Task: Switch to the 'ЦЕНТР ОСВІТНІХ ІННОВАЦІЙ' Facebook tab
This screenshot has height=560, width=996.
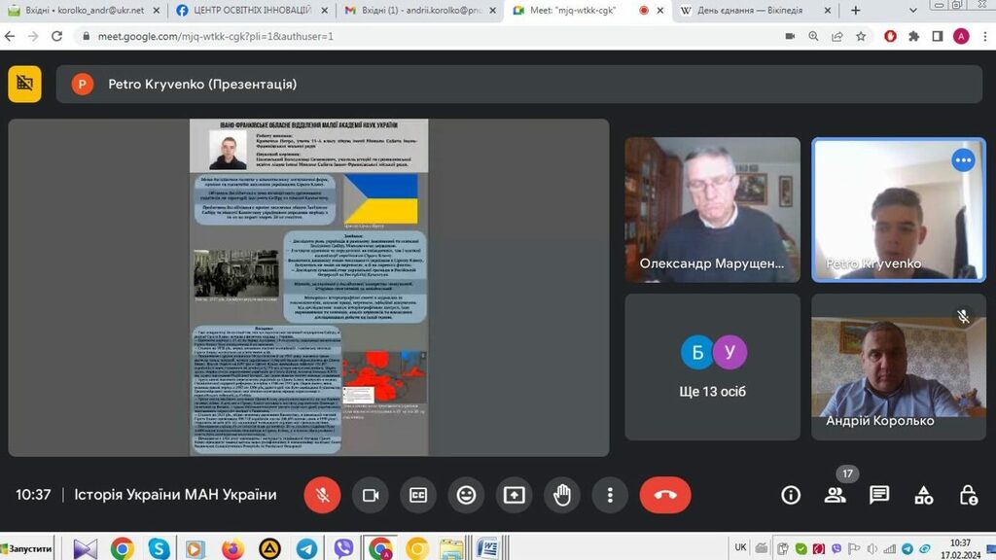Action: (x=250, y=11)
